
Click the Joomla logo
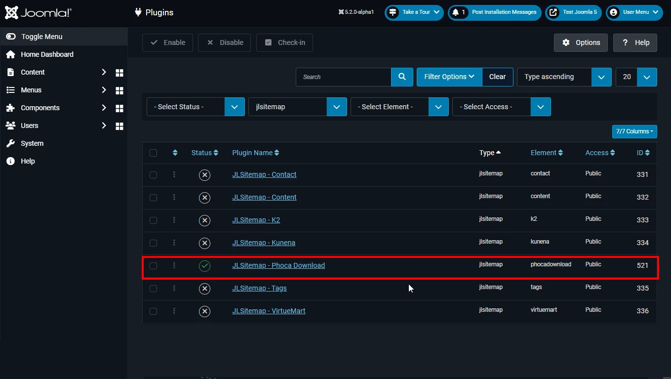[x=38, y=12]
